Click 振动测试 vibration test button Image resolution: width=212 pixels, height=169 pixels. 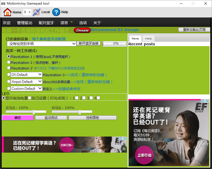51,118
